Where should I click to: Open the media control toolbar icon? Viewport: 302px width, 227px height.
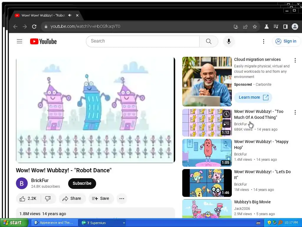(276, 27)
